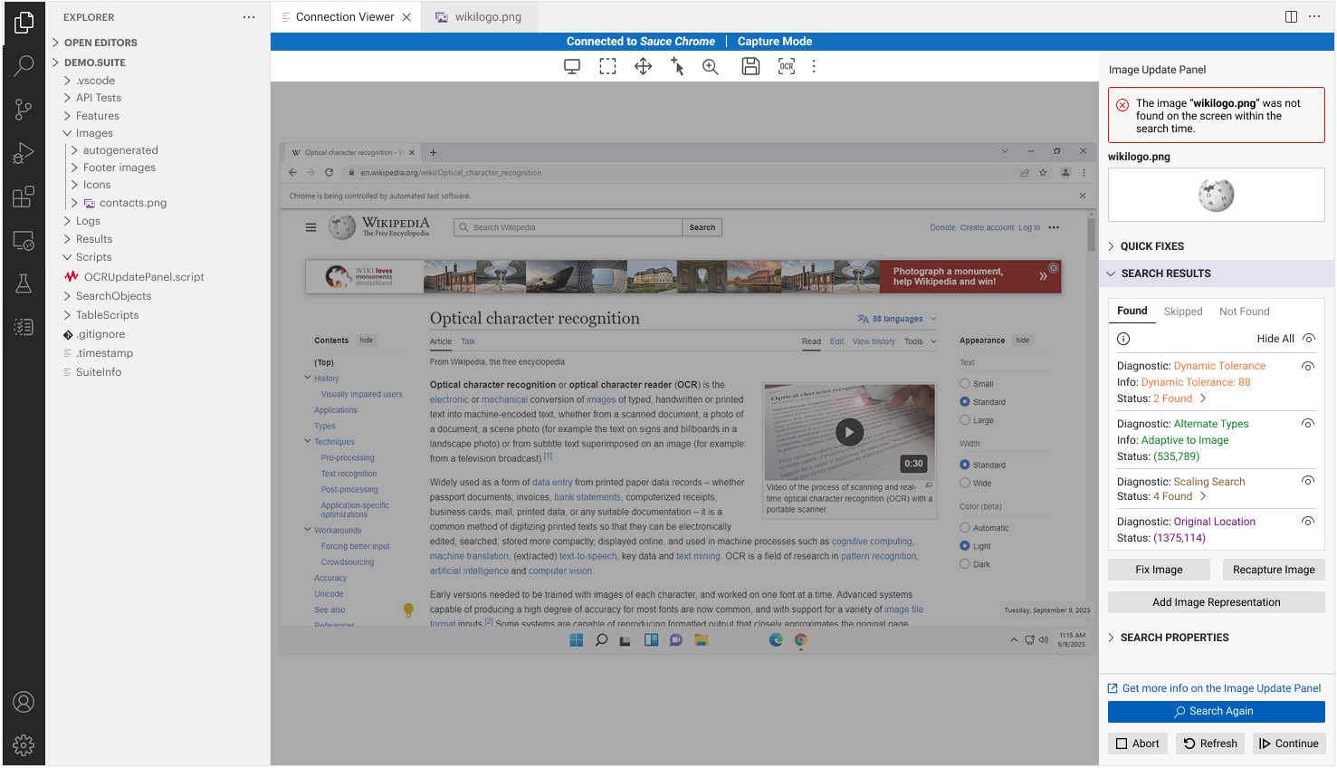
Task: Open the Search view in activity bar
Action: (24, 65)
